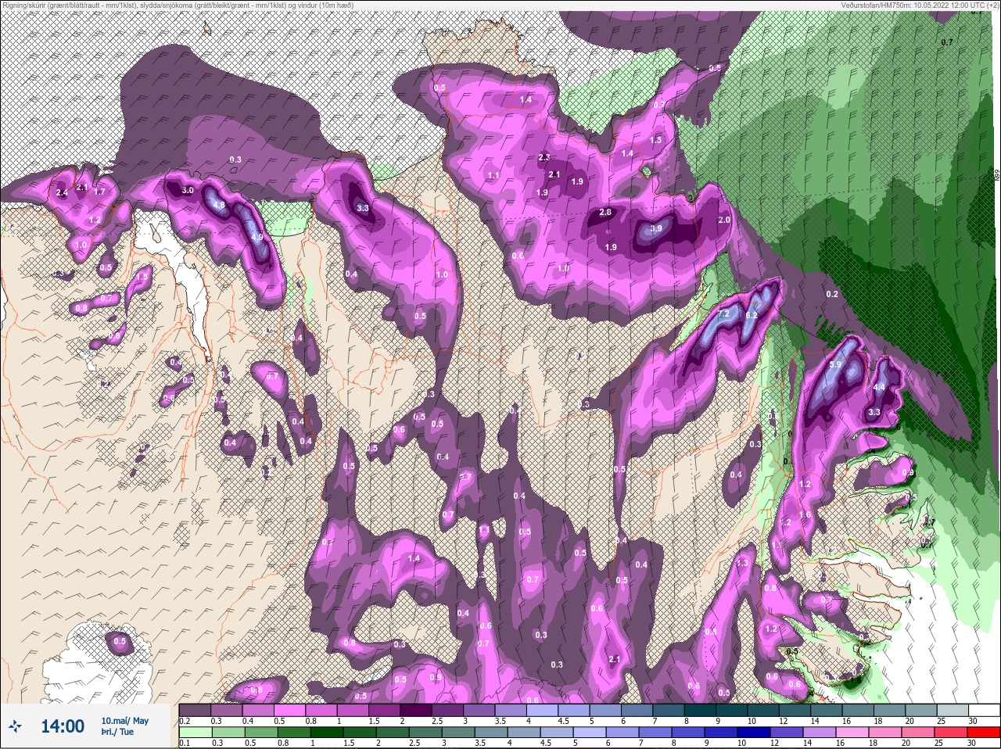Click the 10.maí/May date label
Screen dimensions: 1001x749
(x=124, y=721)
